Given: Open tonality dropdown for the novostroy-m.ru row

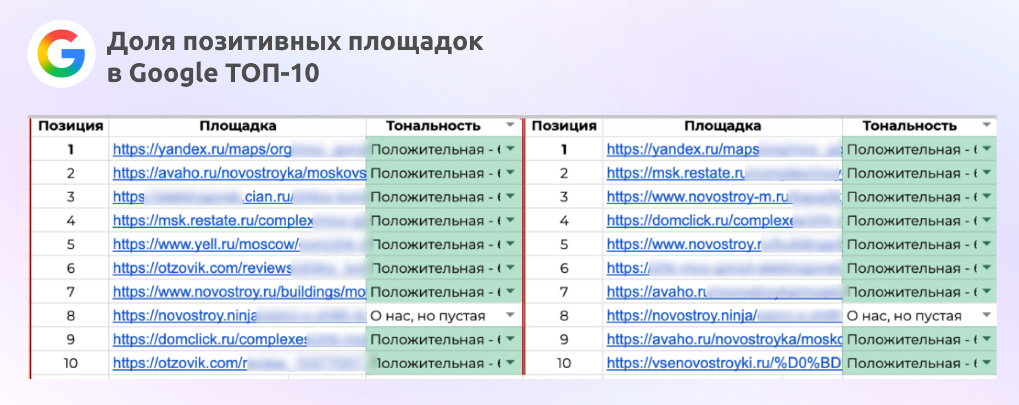Looking at the screenshot, I should point(987,196).
